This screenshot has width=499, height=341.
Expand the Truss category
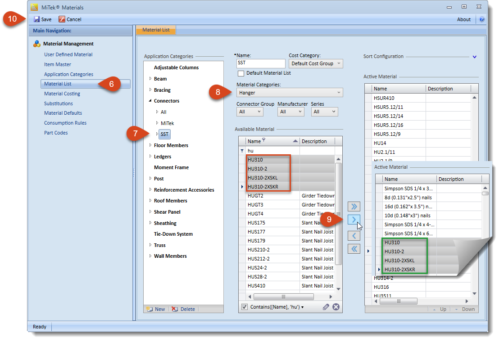[x=150, y=245]
